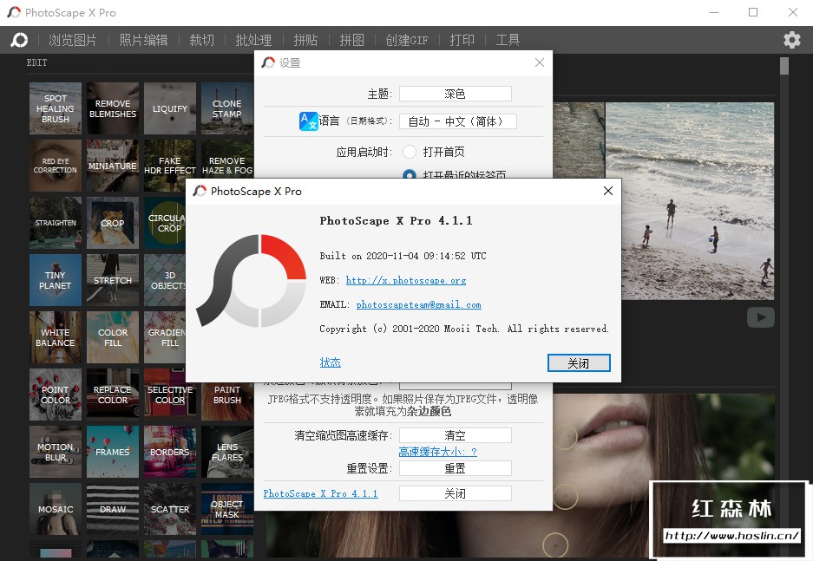Select the Lens Flares tile
813x561 pixels.
click(227, 452)
